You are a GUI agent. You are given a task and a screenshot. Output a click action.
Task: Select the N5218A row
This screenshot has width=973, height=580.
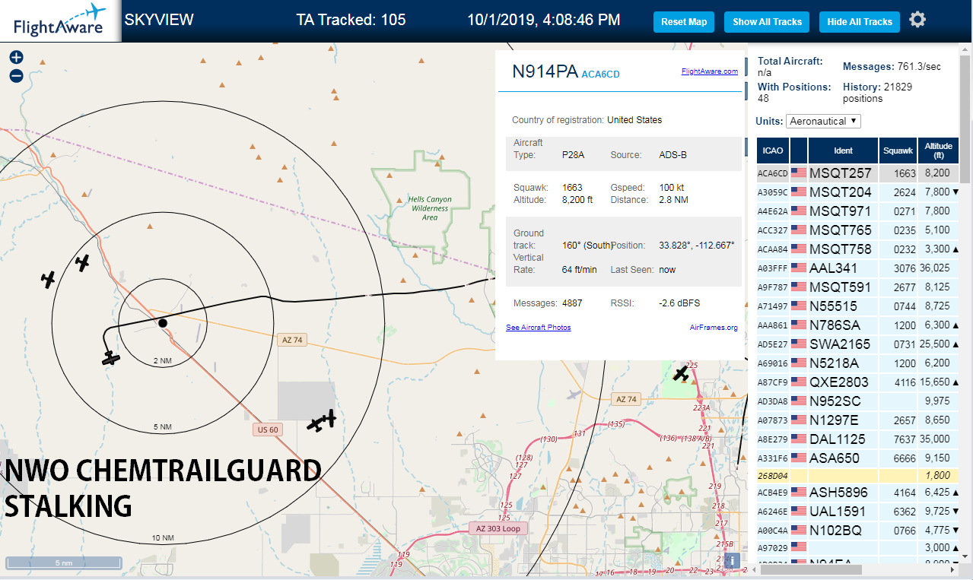(857, 363)
